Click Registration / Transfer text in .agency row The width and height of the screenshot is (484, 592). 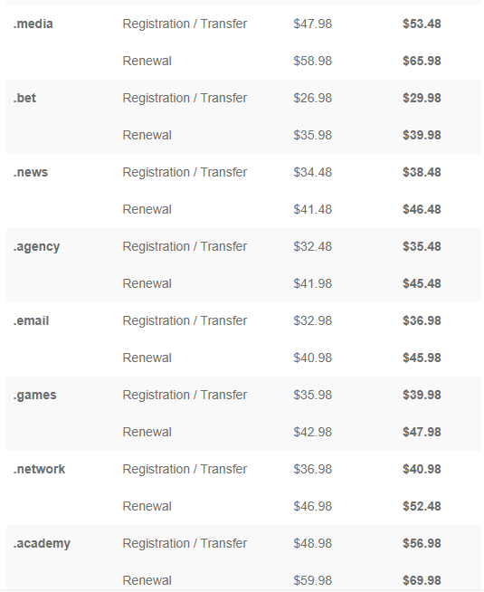click(185, 246)
